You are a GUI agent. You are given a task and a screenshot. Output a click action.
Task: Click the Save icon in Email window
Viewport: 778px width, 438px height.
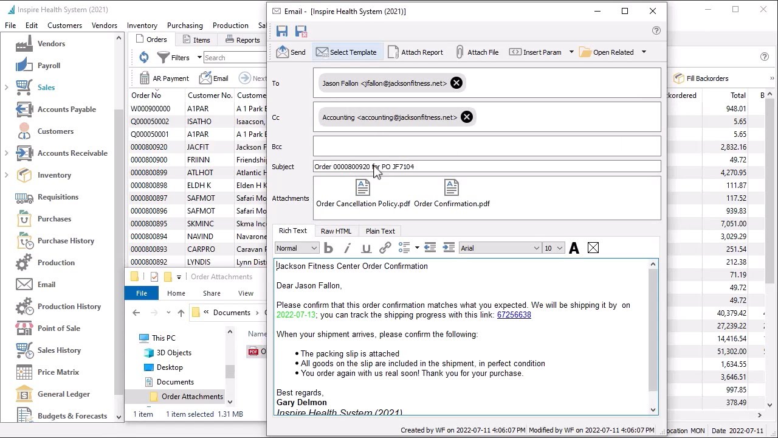[x=282, y=31]
